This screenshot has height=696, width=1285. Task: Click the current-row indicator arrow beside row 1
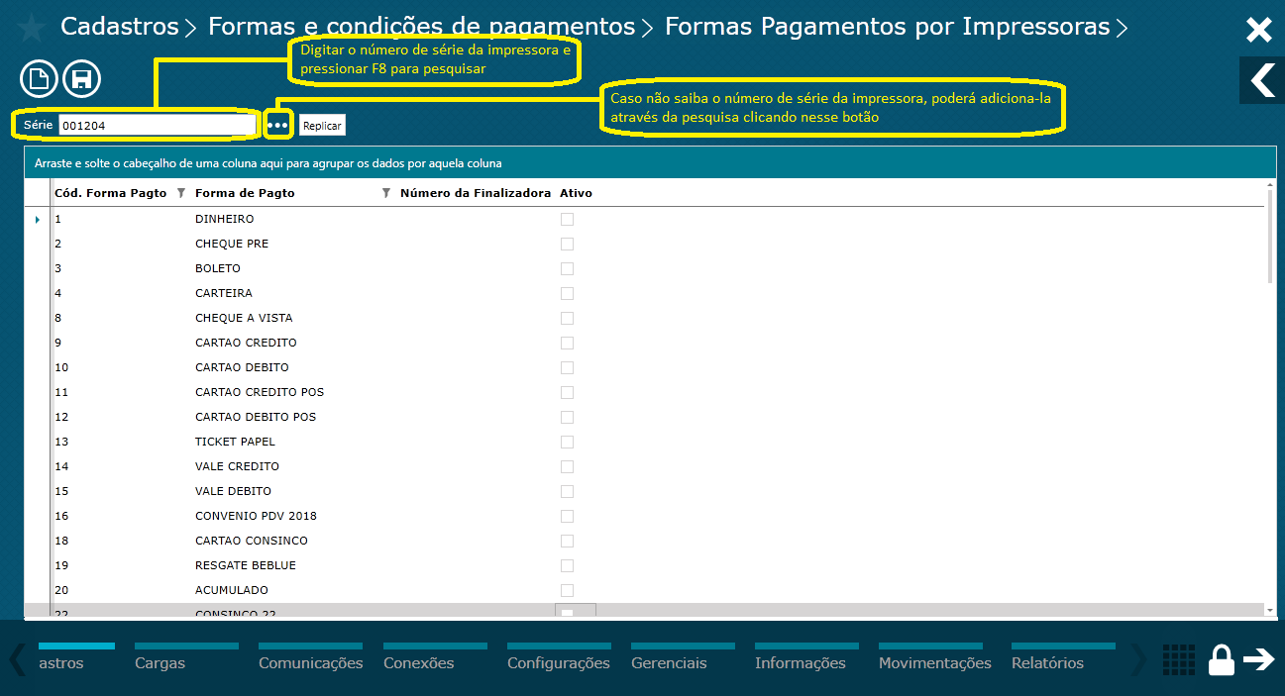tap(38, 220)
